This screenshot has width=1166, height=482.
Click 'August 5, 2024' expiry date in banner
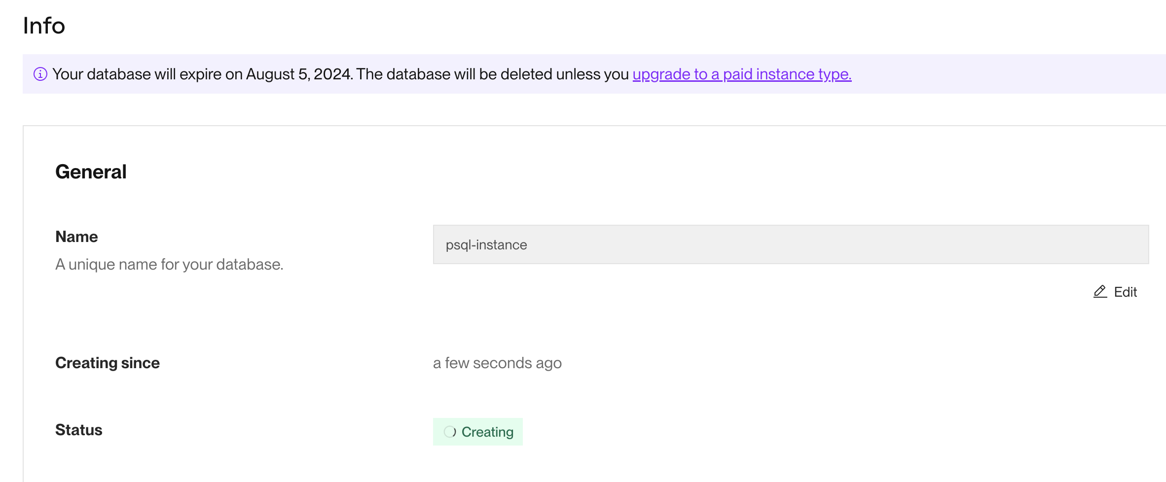[298, 74]
